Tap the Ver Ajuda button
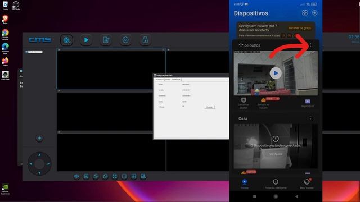 tap(276, 154)
